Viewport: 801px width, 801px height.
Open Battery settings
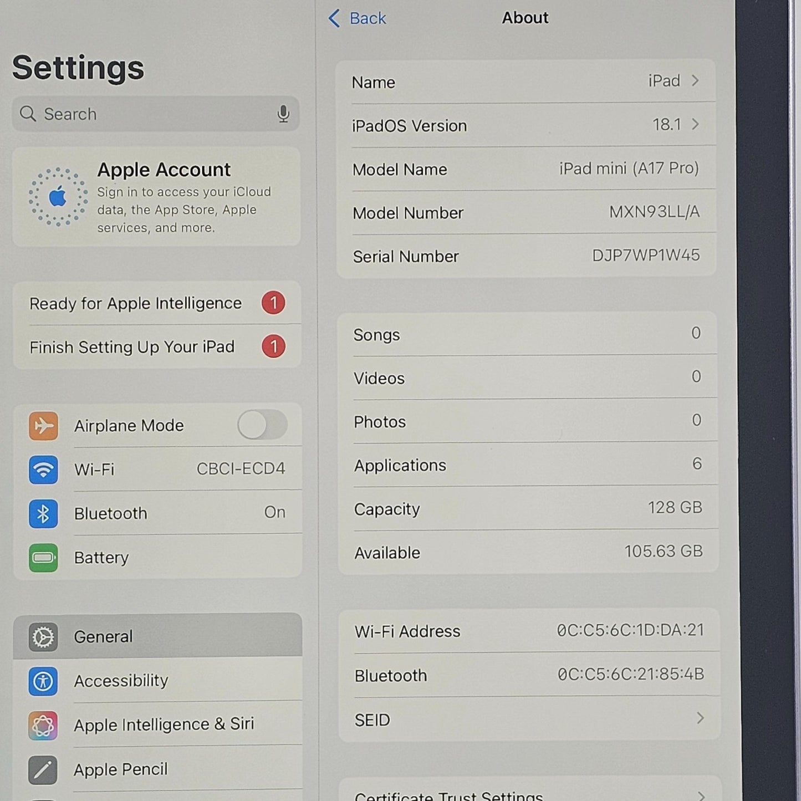(158, 557)
